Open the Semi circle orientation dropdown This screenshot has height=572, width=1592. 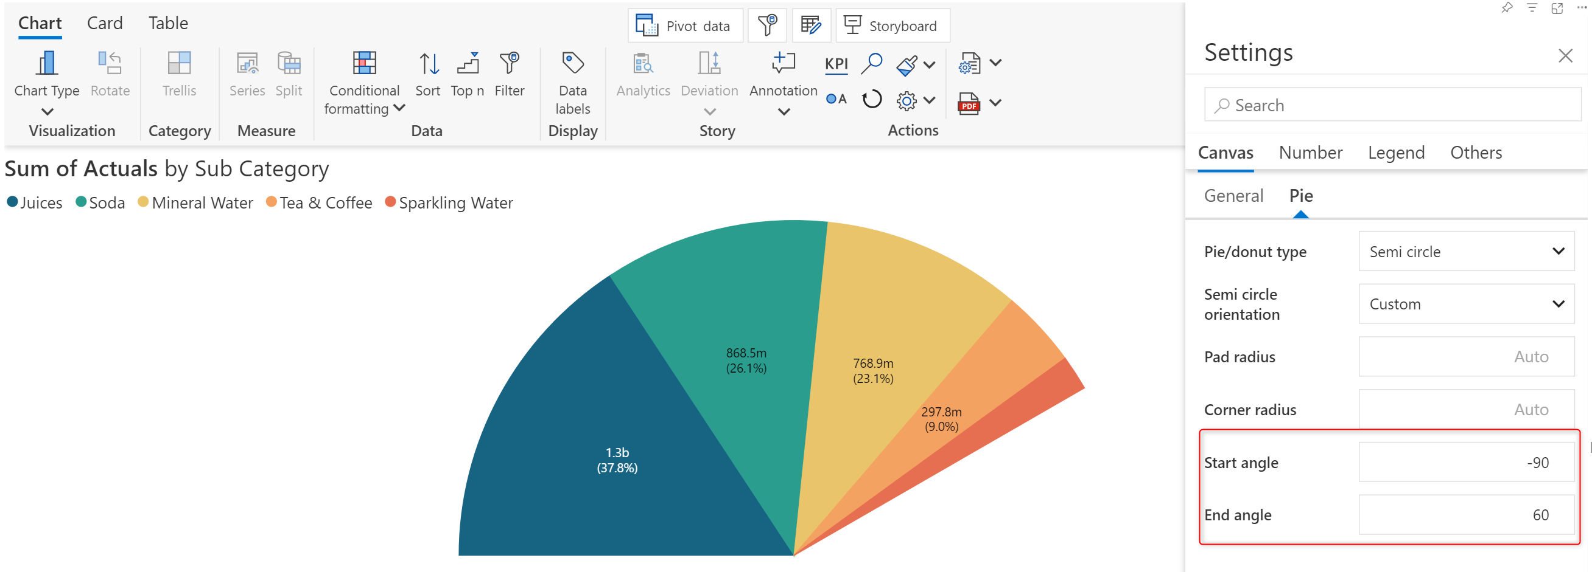[1465, 303]
